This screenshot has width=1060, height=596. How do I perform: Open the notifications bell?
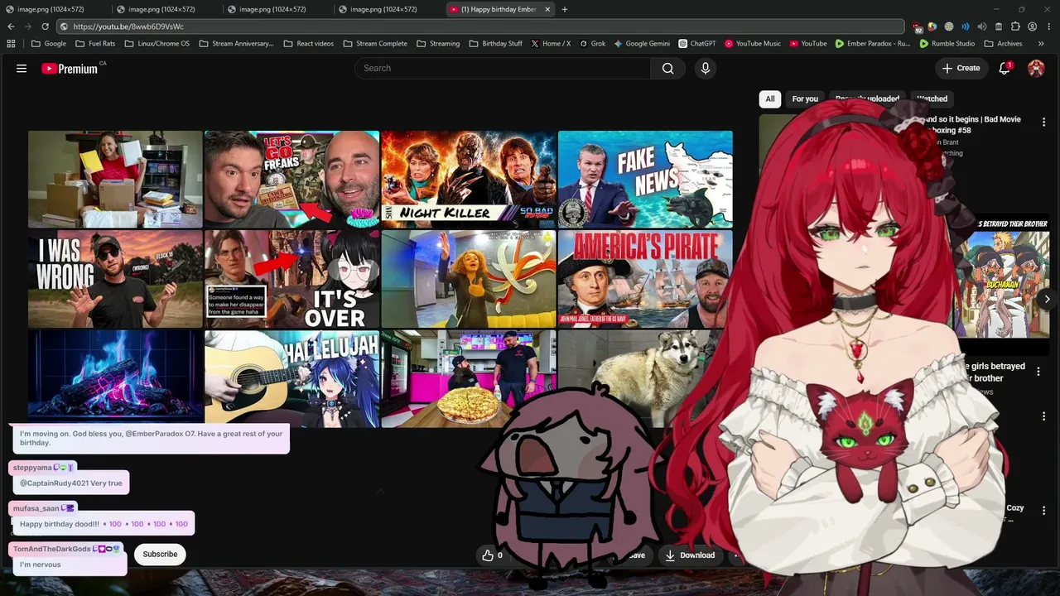1005,69
